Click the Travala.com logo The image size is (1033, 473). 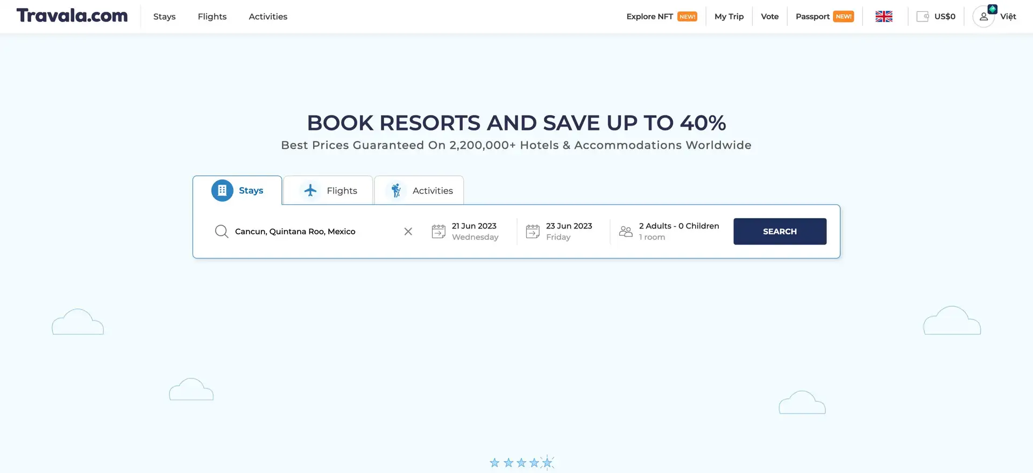[x=72, y=16]
